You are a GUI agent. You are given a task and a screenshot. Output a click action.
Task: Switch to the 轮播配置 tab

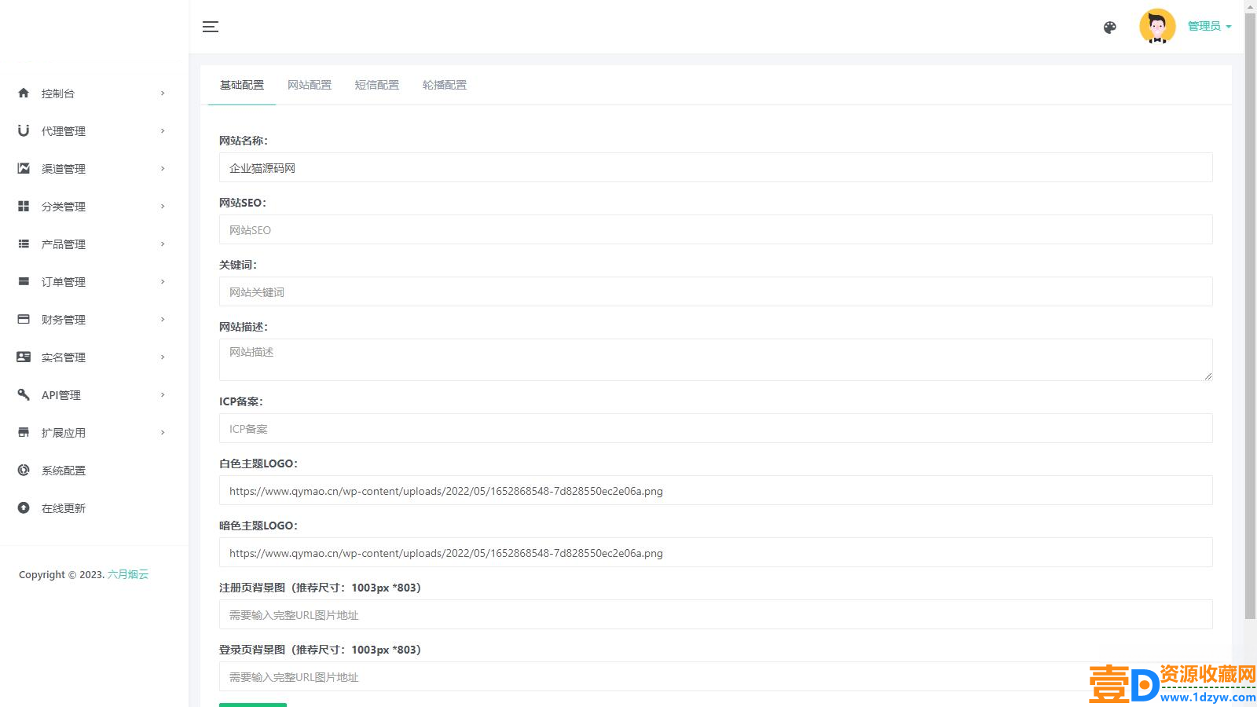(445, 85)
